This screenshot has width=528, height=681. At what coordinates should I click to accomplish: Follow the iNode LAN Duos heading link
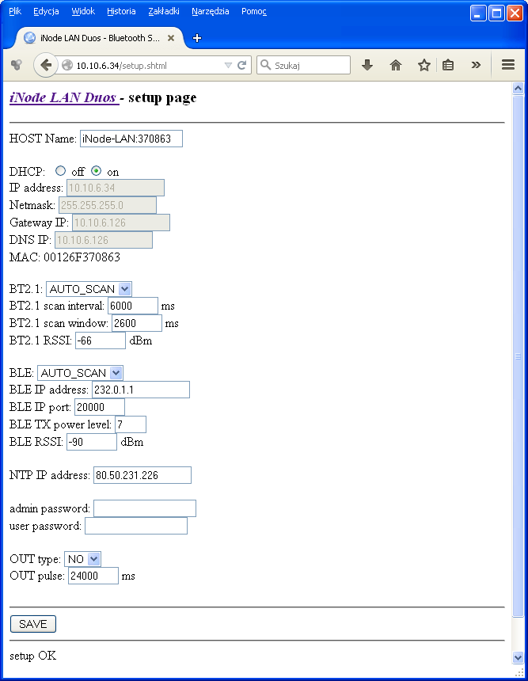64,97
